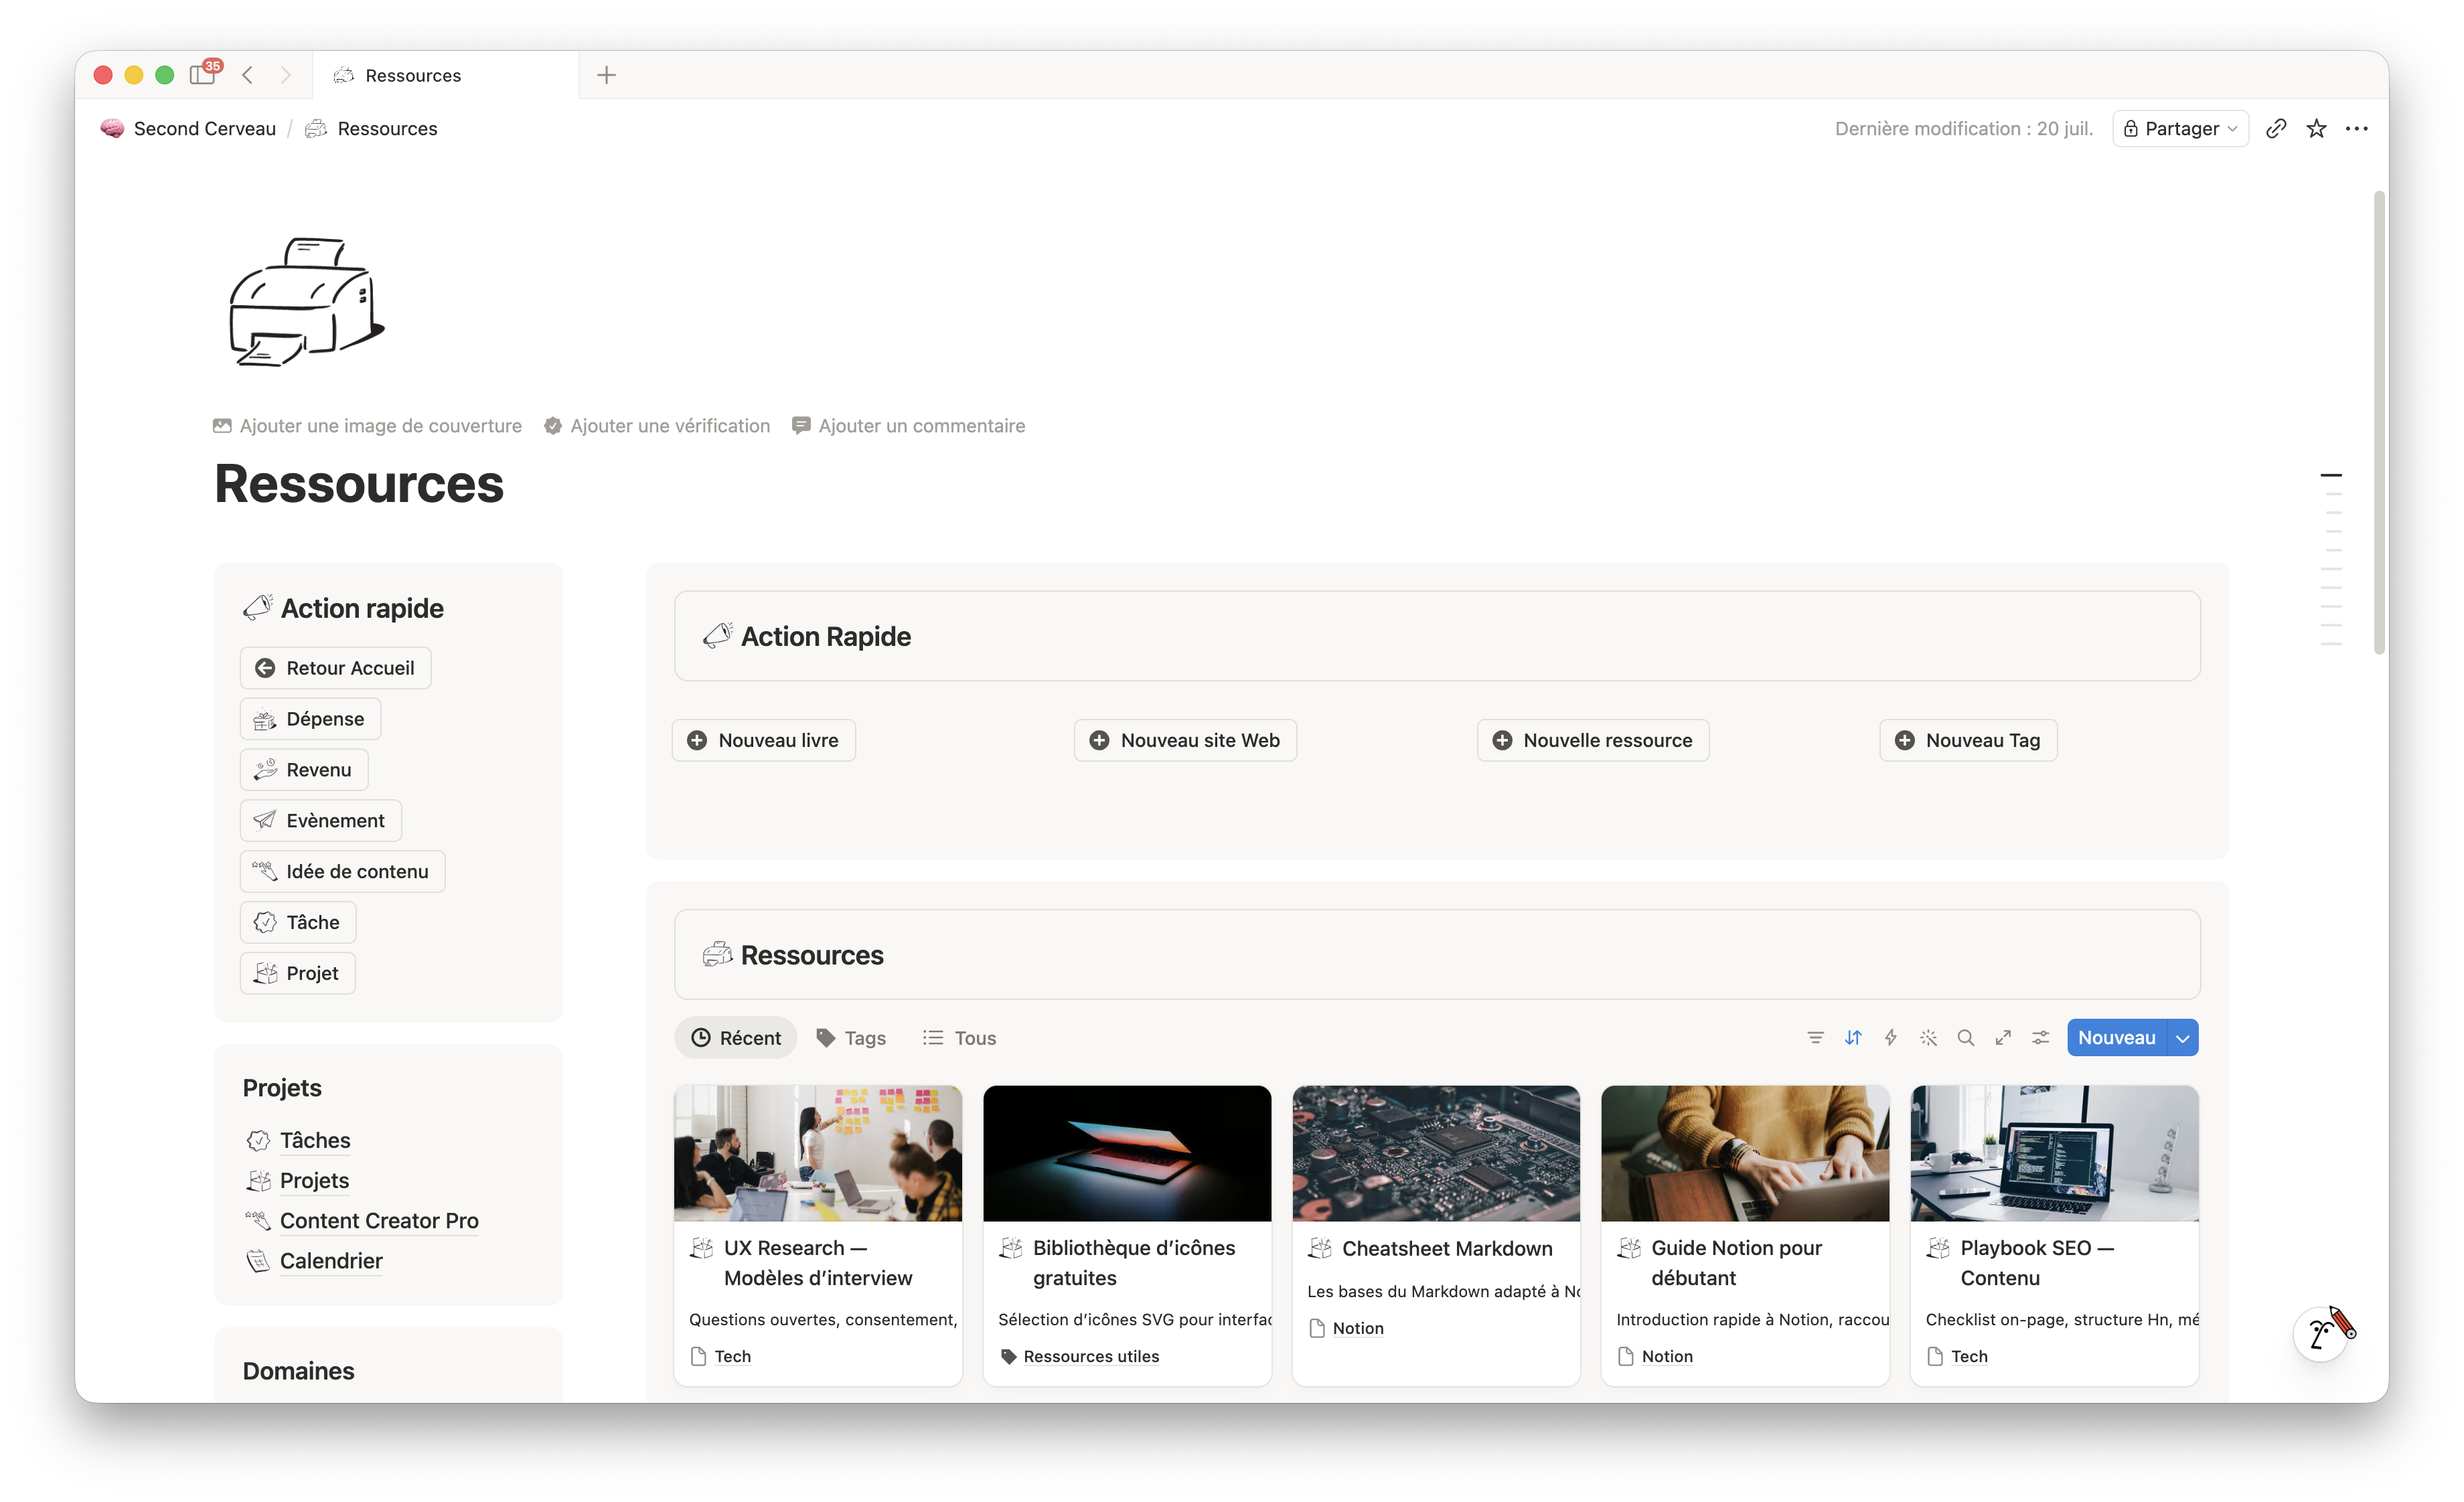
Task: Click page icon of Playbook SEO card
Action: point(1938,1248)
